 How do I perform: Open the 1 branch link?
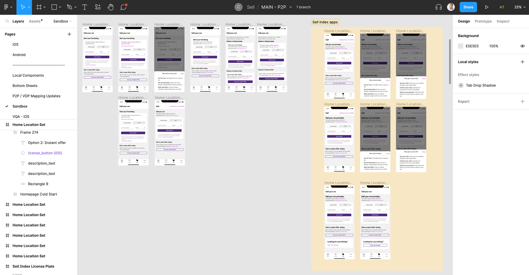point(303,7)
